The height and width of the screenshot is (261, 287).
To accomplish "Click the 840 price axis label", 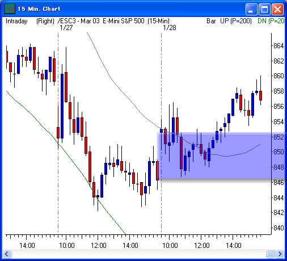I will point(278,228).
